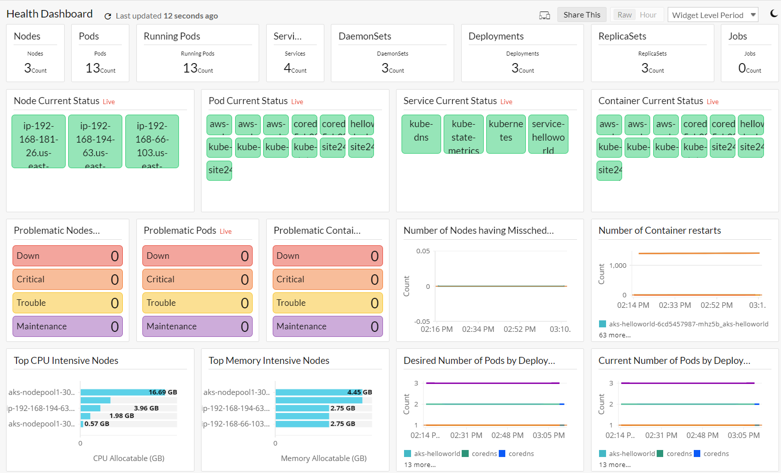Open the Widget Level Period dropdown
Screen dimensions: 781x473
(x=713, y=15)
